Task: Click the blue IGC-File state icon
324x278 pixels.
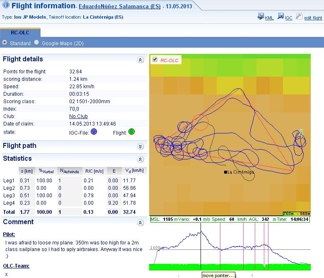Action: pos(94,132)
